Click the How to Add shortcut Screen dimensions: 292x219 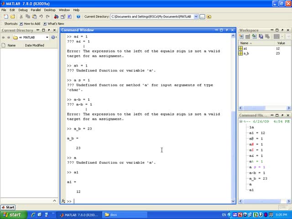30,24
